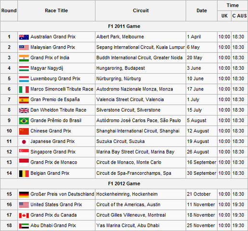Click Hungaroring, Budapest circuit cell
The image size is (248, 231).
(x=141, y=68)
